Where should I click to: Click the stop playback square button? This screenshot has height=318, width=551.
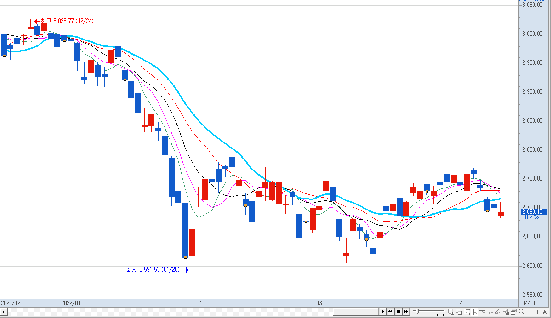click(398, 312)
